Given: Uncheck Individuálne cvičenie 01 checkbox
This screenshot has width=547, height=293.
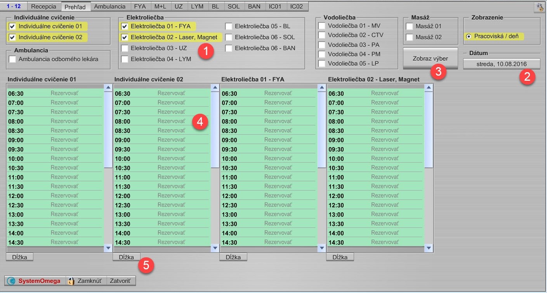Looking at the screenshot, I should [12, 26].
